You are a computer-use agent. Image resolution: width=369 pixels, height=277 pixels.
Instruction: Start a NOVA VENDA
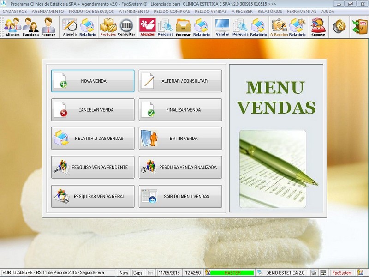[x=93, y=81]
